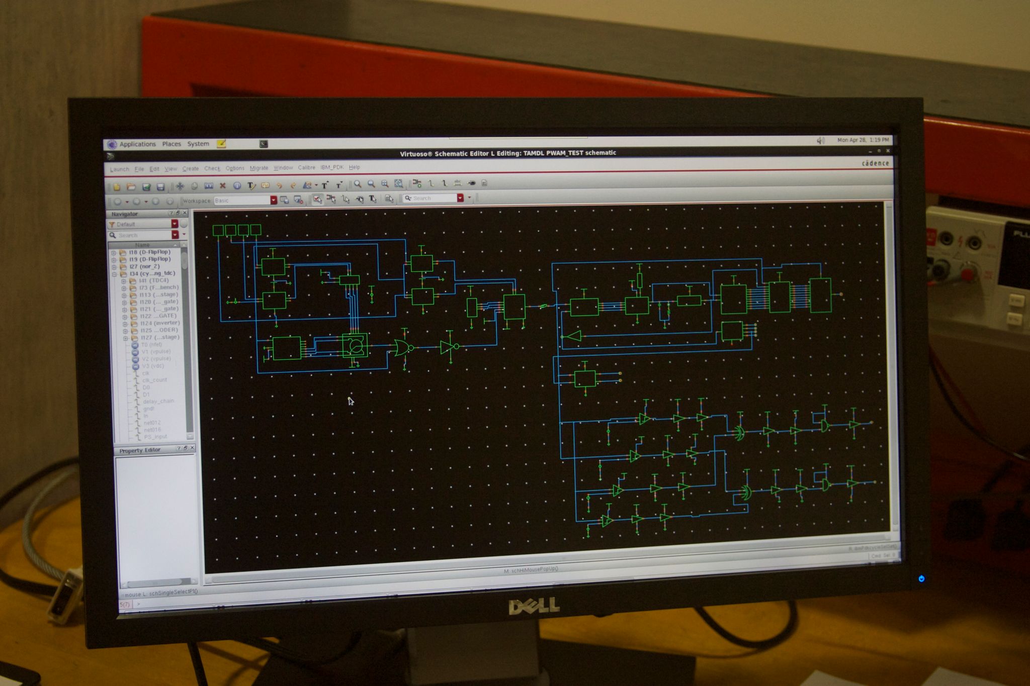Click the Copy tool icon
The width and height of the screenshot is (1030, 686).
pos(194,186)
